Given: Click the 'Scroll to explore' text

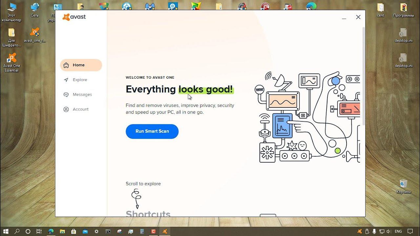Looking at the screenshot, I should pos(143,184).
